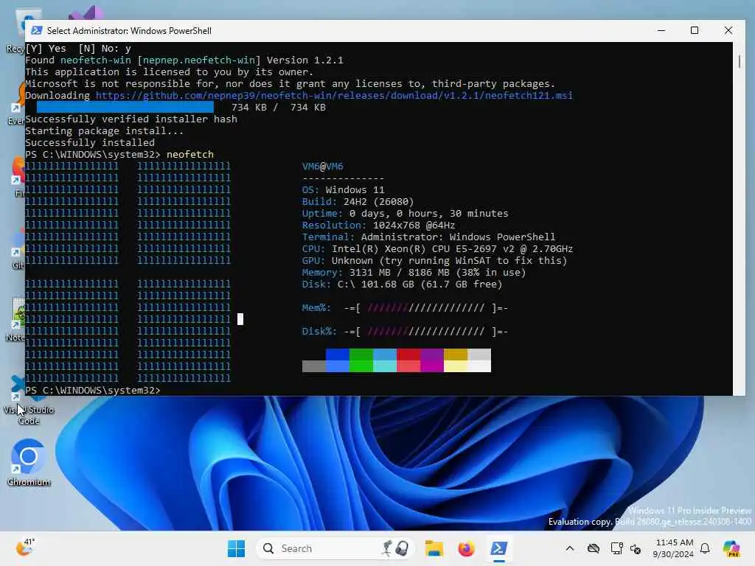This screenshot has height=566, width=755.
Task: Show hidden system tray icons chevron
Action: pos(570,548)
